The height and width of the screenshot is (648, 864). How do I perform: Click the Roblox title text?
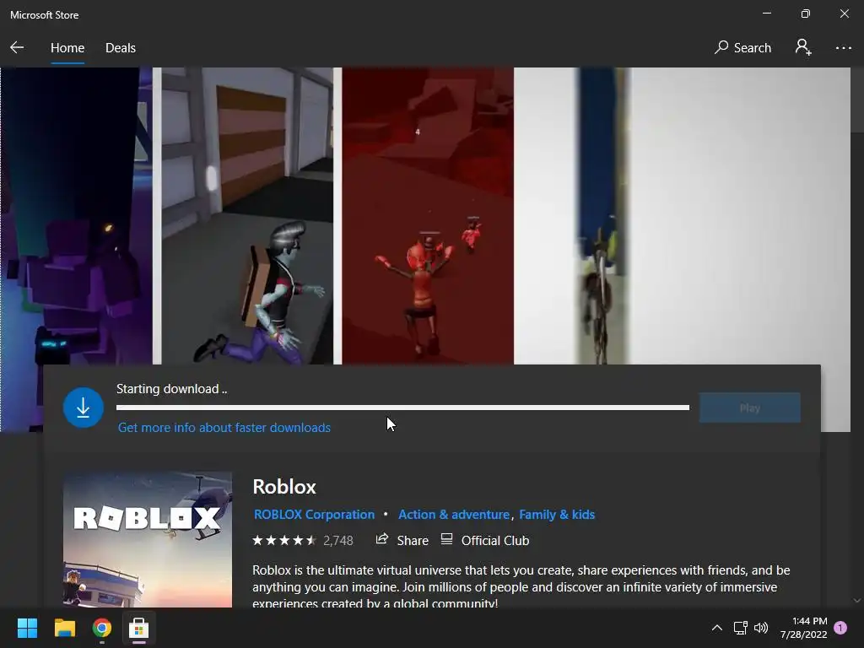point(284,487)
